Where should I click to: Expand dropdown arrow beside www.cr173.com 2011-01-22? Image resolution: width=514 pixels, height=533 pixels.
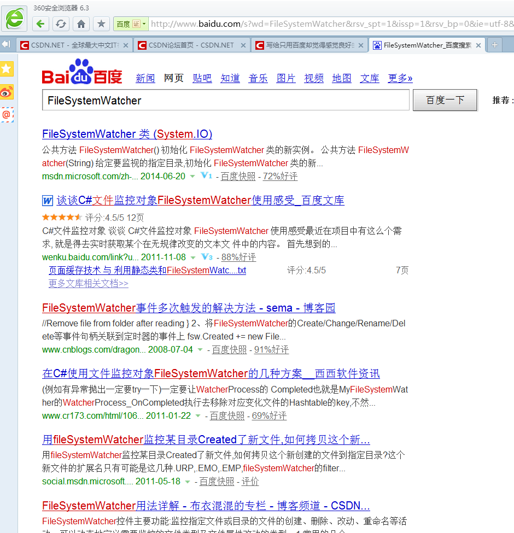pyautogui.click(x=198, y=415)
